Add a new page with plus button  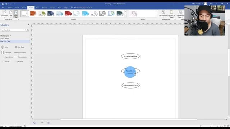coord(49,123)
